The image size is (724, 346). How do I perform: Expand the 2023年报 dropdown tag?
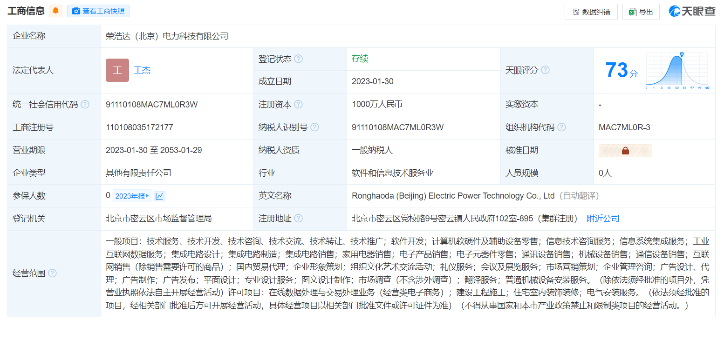point(132,196)
